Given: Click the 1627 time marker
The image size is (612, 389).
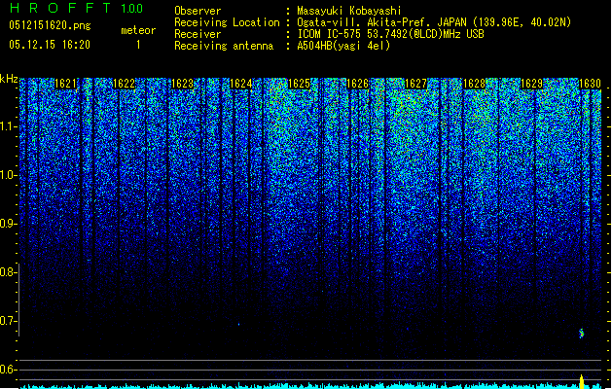Looking at the screenshot, I should point(416,84).
